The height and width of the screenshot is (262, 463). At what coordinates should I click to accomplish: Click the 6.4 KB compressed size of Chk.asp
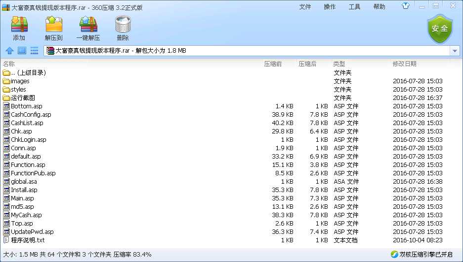point(319,131)
